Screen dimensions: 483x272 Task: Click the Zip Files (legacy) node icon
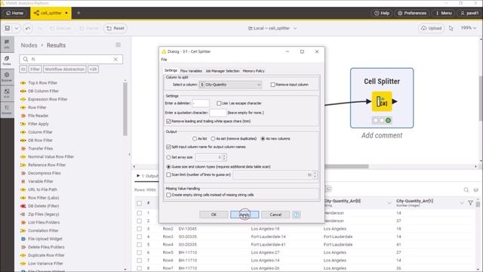tap(23, 215)
